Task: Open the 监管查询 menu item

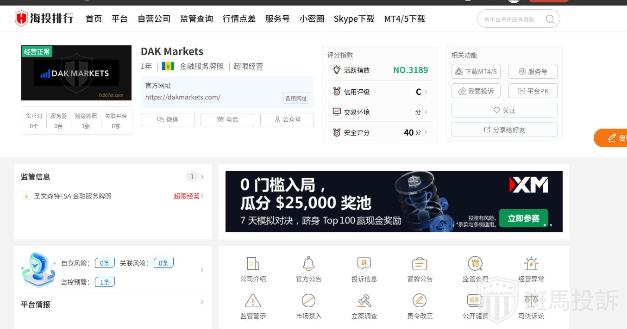Action: (196, 19)
